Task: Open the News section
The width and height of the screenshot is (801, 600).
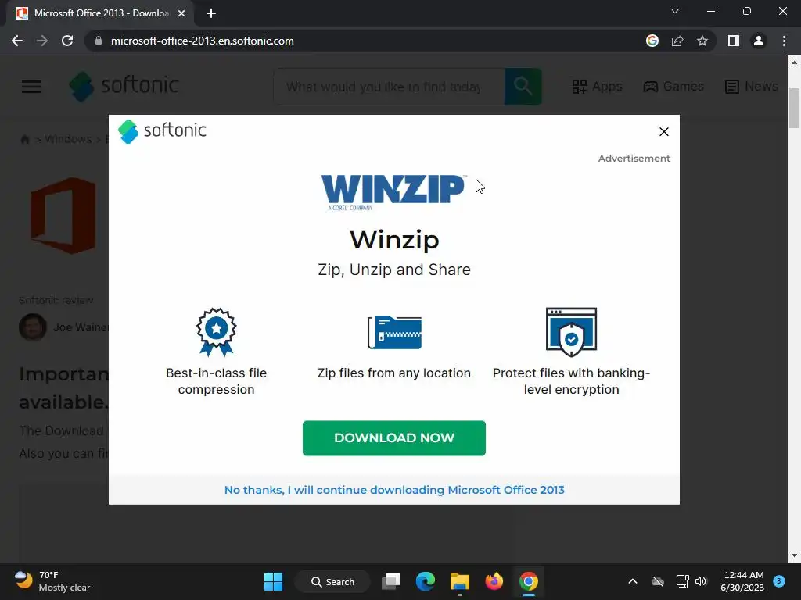Action: (752, 87)
